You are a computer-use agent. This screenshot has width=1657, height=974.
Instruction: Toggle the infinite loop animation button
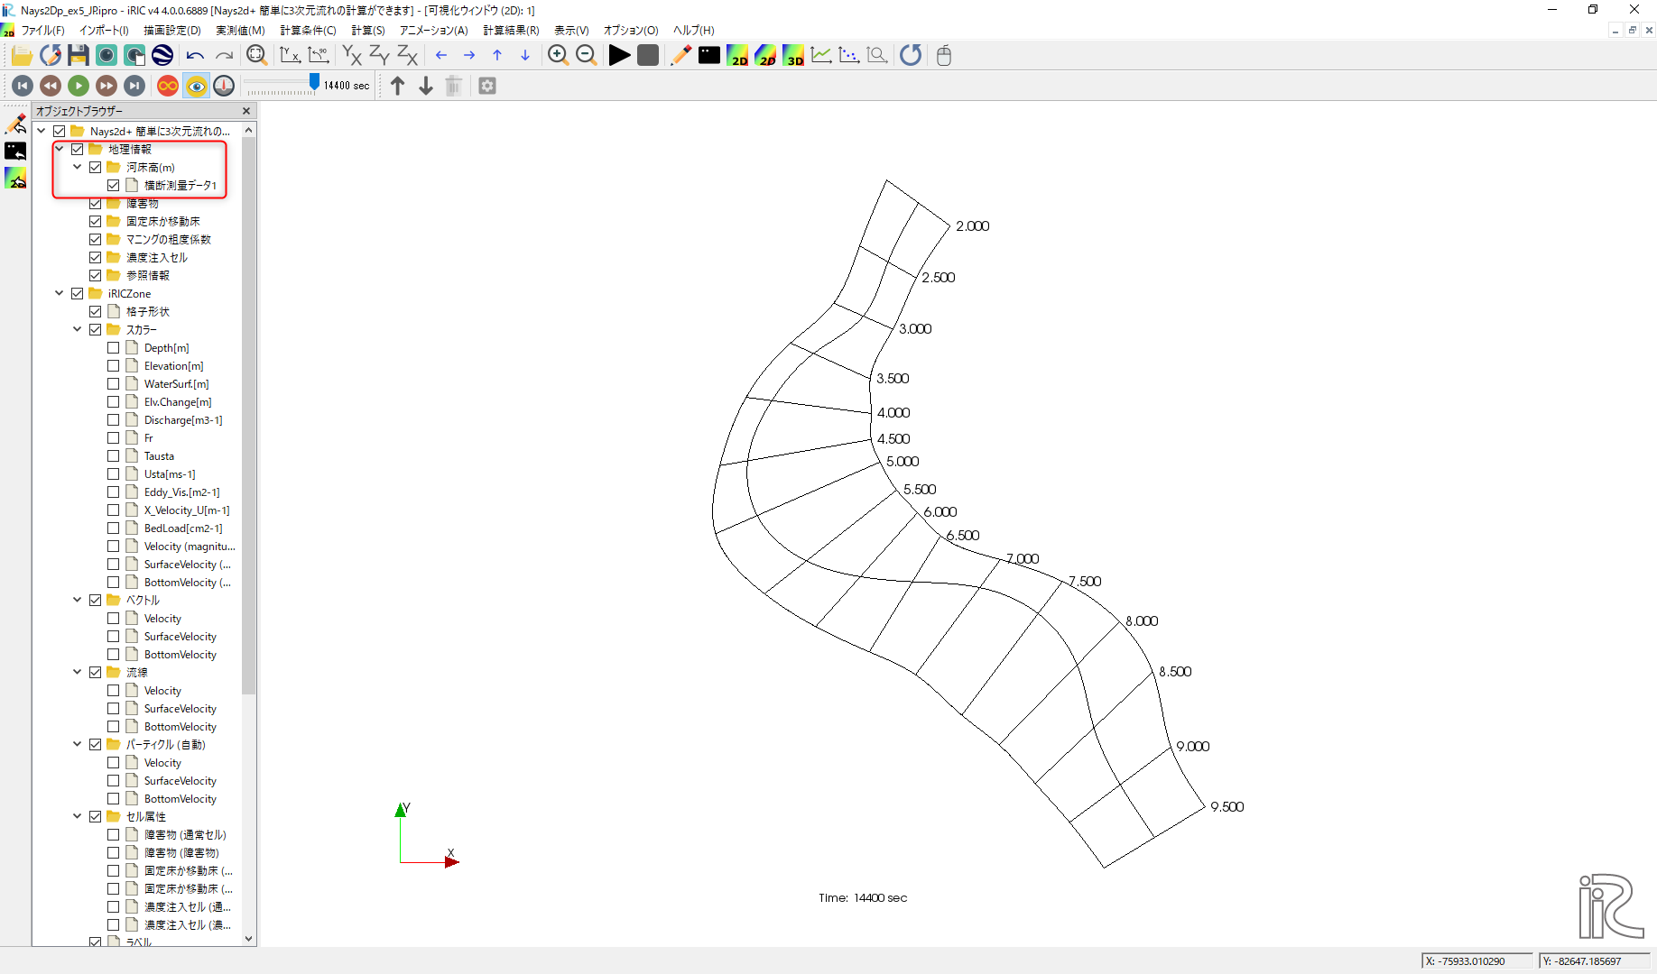168,86
